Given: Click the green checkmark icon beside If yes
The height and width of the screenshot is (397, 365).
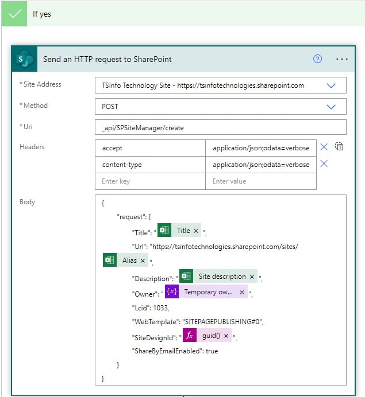Looking at the screenshot, I should point(14,14).
